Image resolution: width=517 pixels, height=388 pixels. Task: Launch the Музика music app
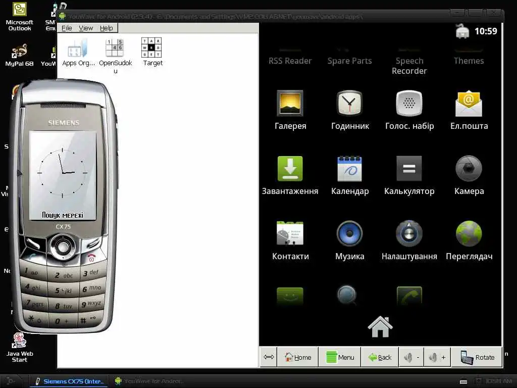350,240
